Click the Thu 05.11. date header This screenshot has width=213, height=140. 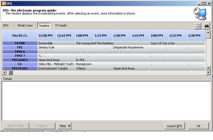[x=20, y=36]
